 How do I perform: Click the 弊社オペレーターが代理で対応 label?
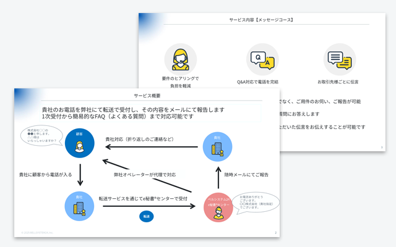pyautogui.click(x=148, y=175)
